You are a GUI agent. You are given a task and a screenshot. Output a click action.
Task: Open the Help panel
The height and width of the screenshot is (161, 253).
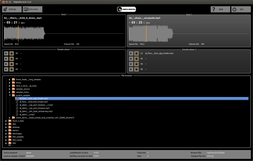pyautogui.click(x=220, y=9)
